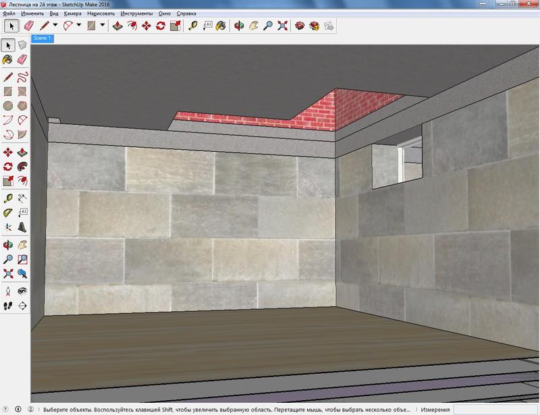Expand the line tool dropdown arrow
The width and height of the screenshot is (540, 415).
pos(55,26)
